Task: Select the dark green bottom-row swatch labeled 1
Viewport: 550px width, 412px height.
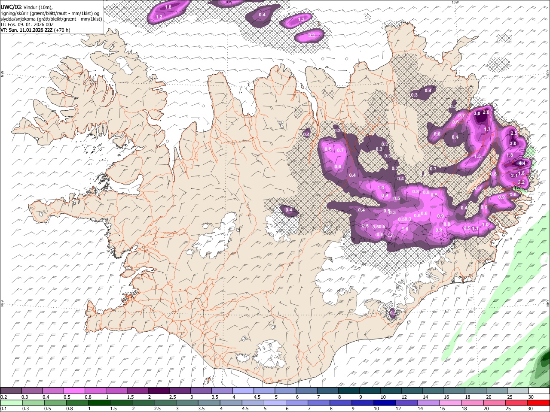Action: click(99, 403)
